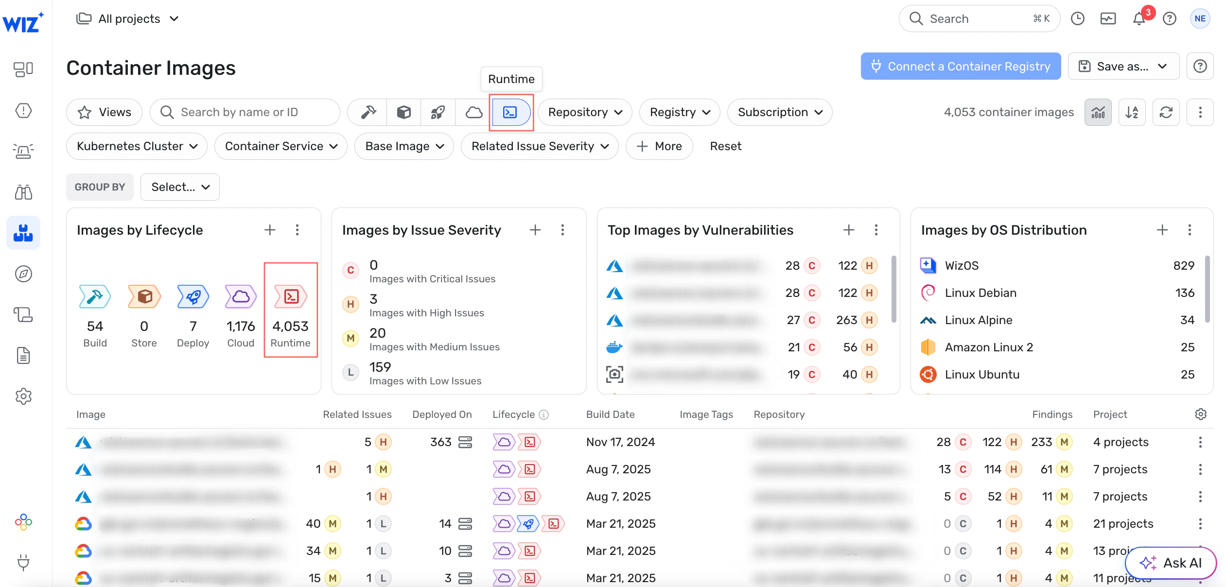
Task: Toggle the Deploy lifecycle filter
Action: [438, 112]
